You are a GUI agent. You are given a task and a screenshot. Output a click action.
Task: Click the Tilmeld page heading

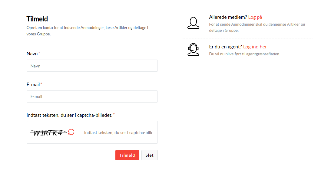37,19
